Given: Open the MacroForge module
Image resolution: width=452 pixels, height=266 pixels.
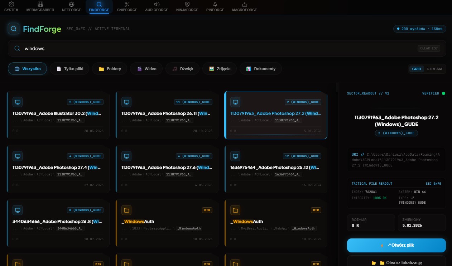Looking at the screenshot, I should tap(245, 6).
